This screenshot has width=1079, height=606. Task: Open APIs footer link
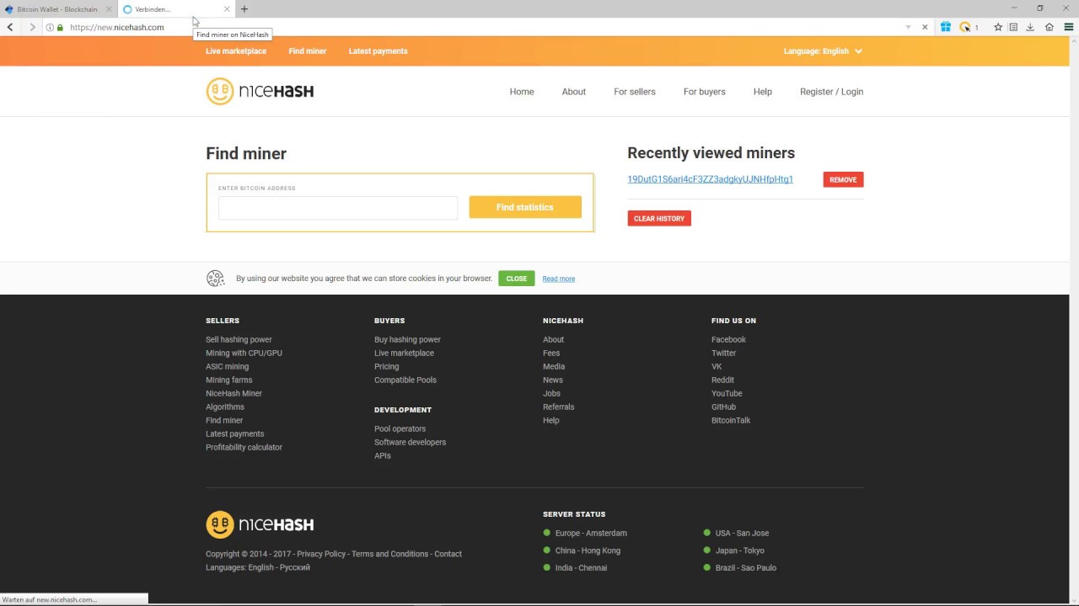pyautogui.click(x=383, y=456)
